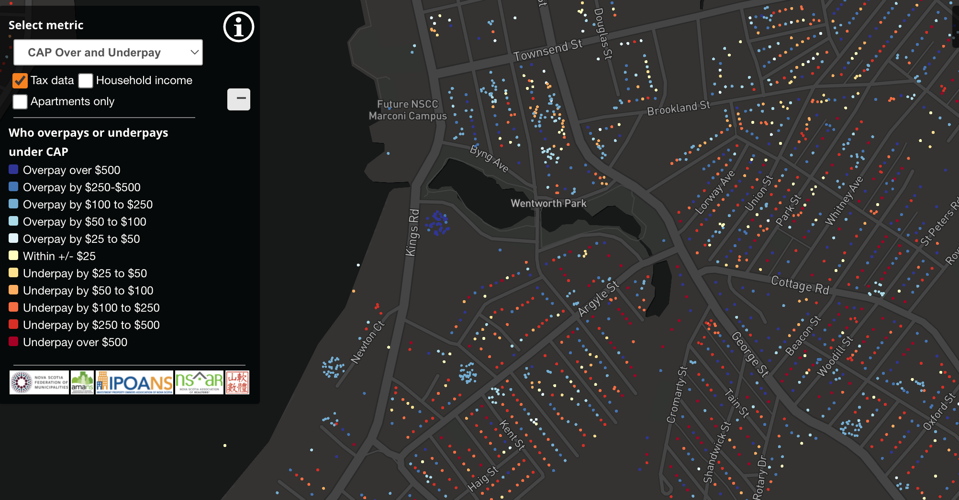The height and width of the screenshot is (500, 959).
Task: Click the Wentworth Park map label
Action: (548, 203)
